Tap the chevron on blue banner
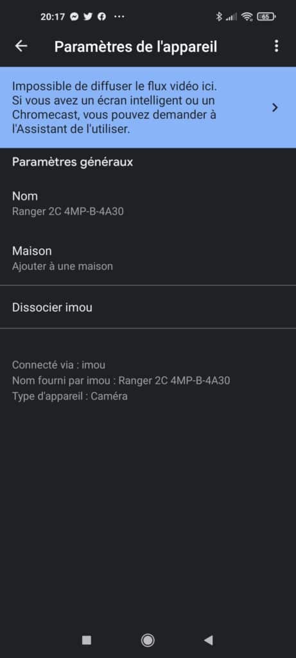Screen dimensions: 296x658 click(275, 108)
